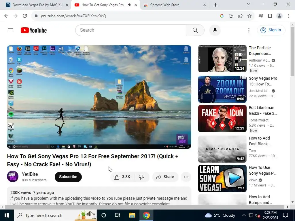
Task: Open weather widget 5°C Cloudy
Action: (x=220, y=215)
